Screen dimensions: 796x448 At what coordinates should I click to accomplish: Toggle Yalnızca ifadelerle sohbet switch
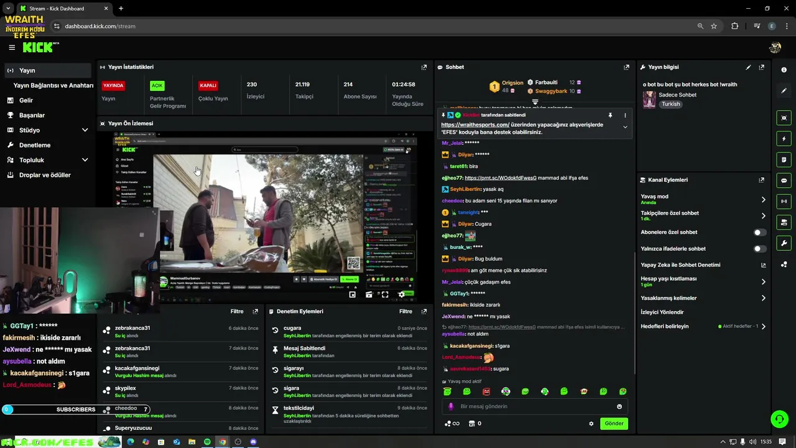pos(760,249)
